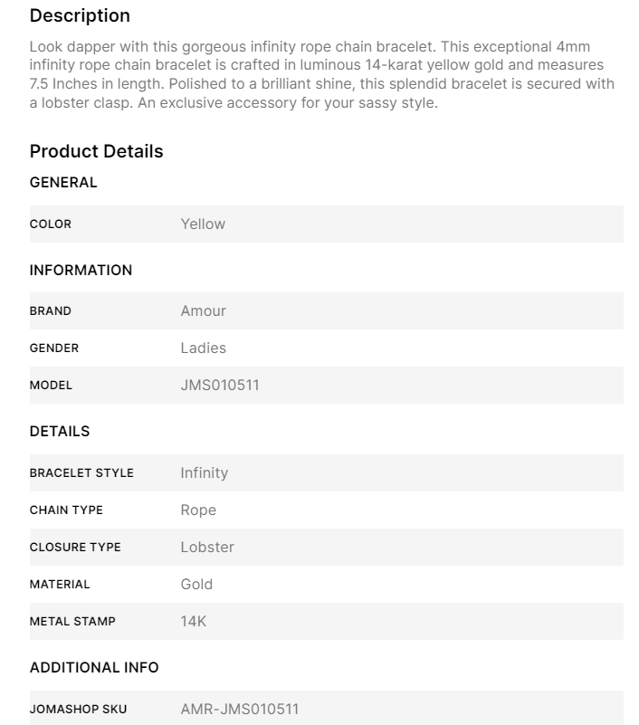Click the BRACELET STYLE row label
This screenshot has height=725, width=639.
81,473
